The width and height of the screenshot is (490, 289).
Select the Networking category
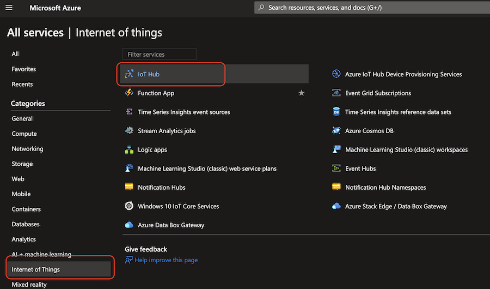(x=28, y=149)
